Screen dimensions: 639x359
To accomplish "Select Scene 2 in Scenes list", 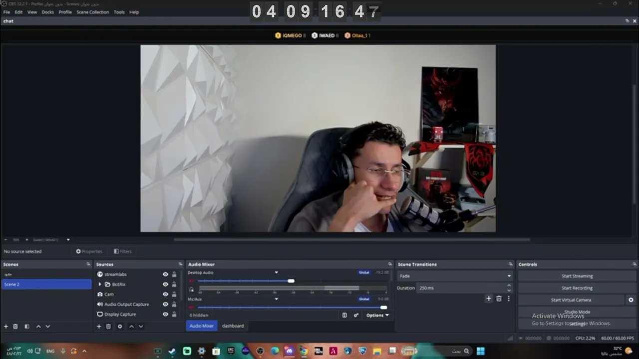I will click(x=46, y=284).
